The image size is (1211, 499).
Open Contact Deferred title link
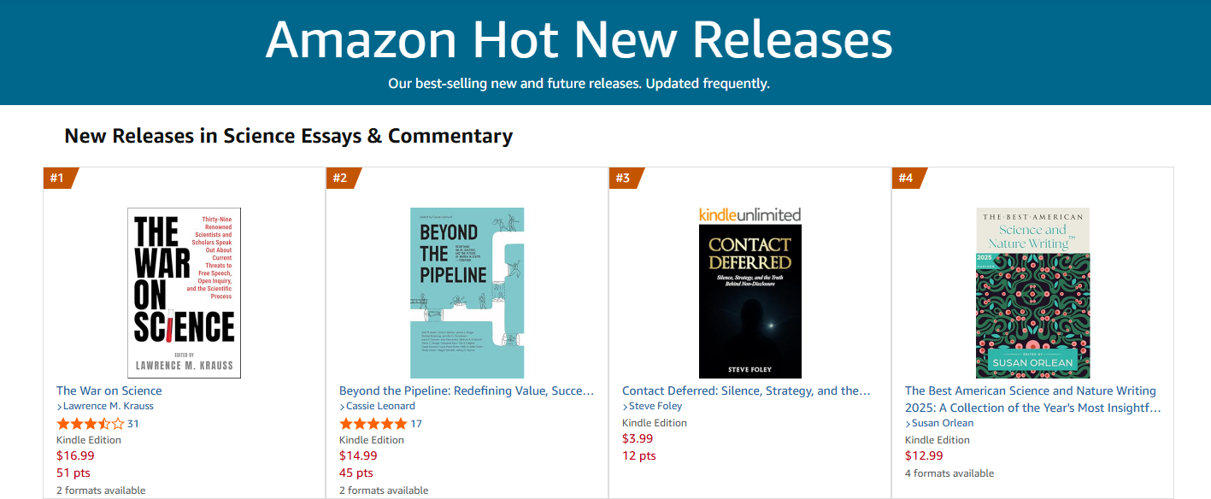click(x=746, y=390)
